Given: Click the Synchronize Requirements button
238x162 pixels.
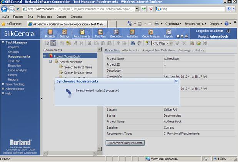Looking at the screenshot, I should [x=125, y=143].
